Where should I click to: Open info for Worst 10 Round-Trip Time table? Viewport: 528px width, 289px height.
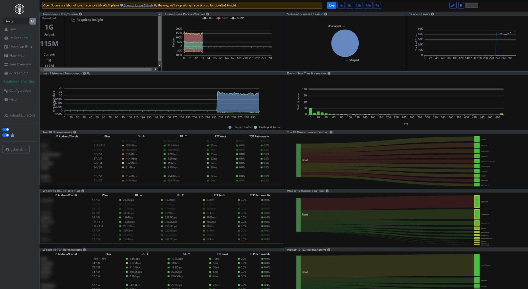coord(83,191)
